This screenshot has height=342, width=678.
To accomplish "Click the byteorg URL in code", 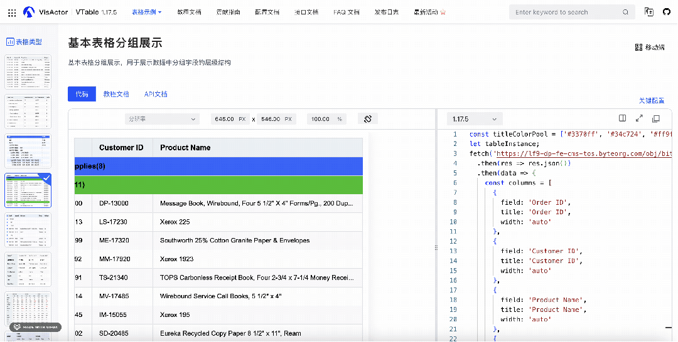I will pyautogui.click(x=583, y=153).
